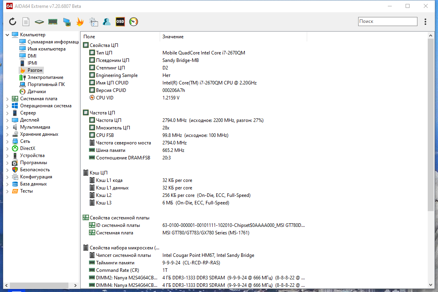Screen dimensions: 438x292
Task: Select the Тип ЦП row
Action: click(x=194, y=53)
